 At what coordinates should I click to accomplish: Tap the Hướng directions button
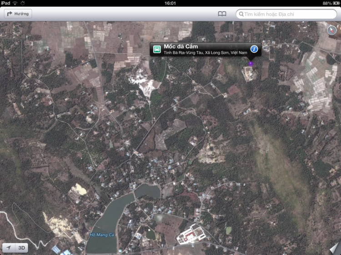18,14
